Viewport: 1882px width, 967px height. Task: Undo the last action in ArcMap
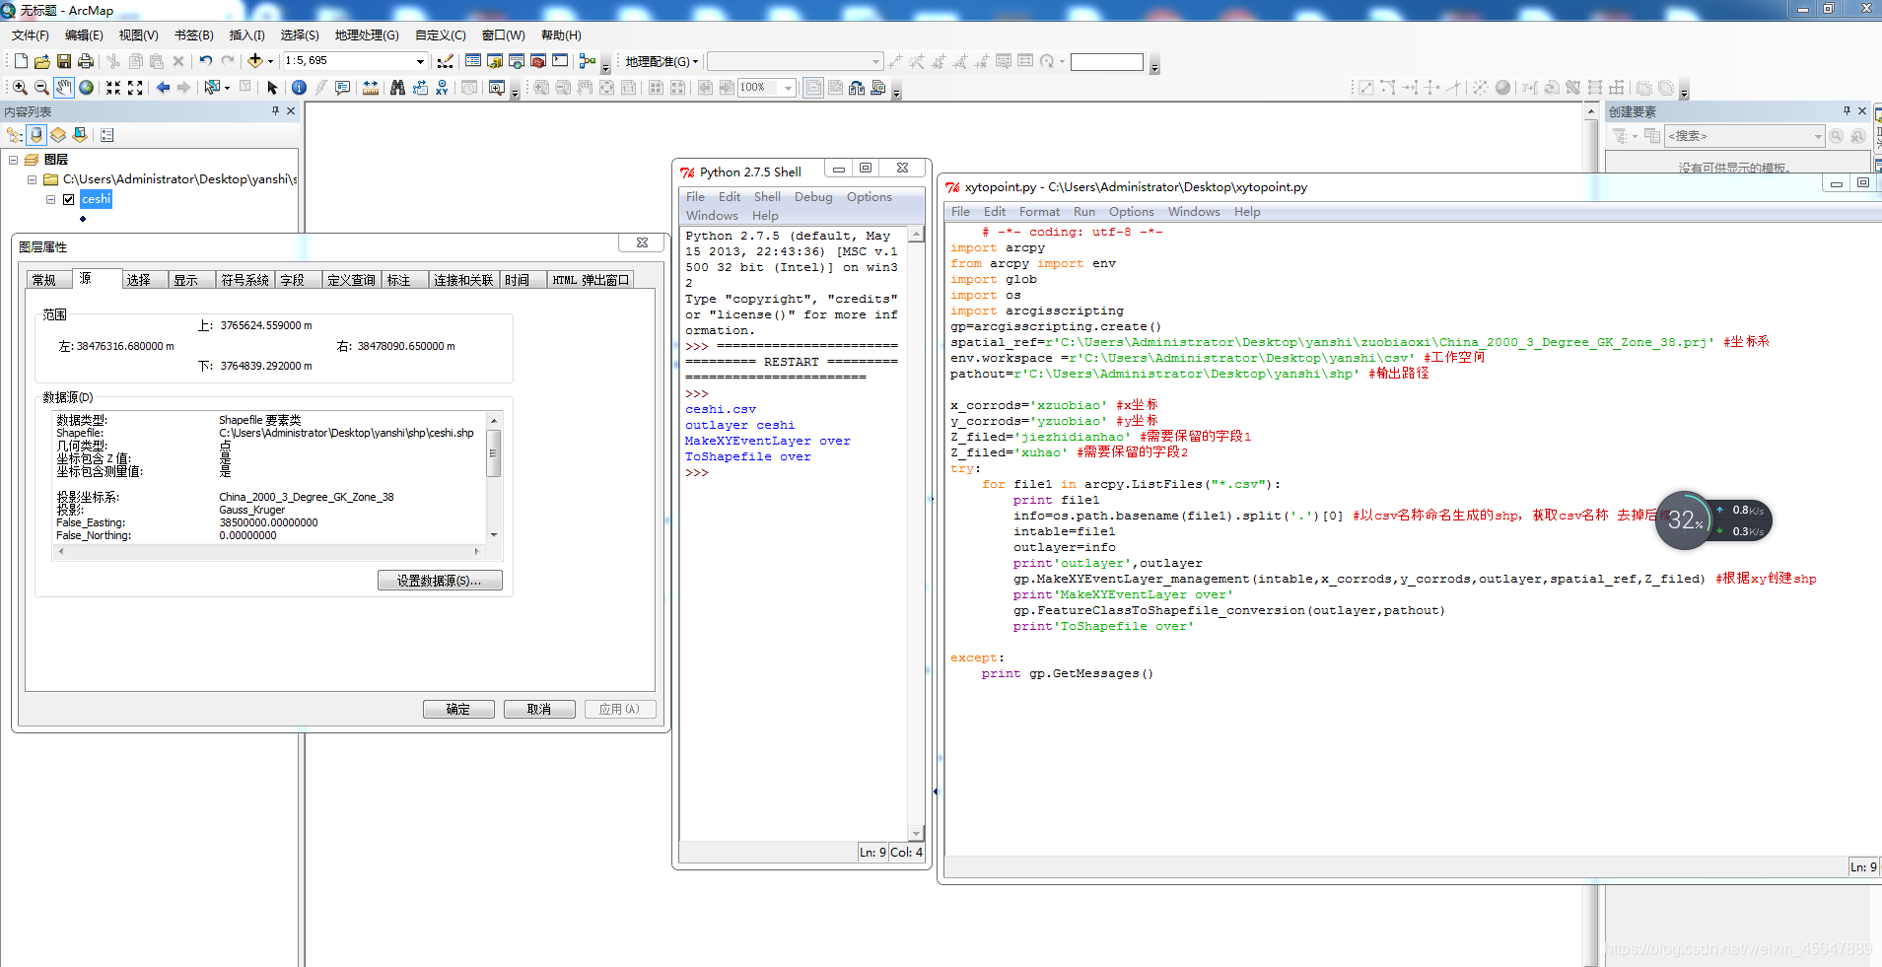pos(205,61)
